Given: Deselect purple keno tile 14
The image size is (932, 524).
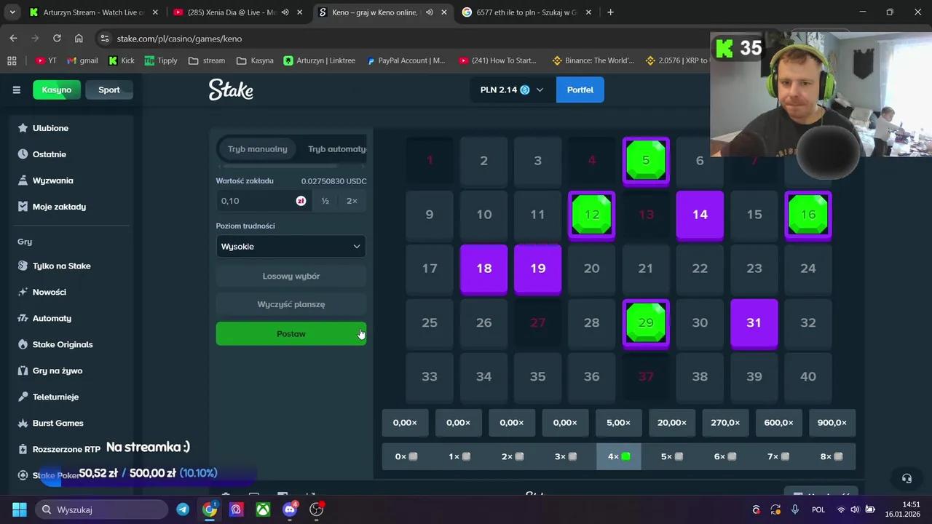Looking at the screenshot, I should [x=700, y=215].
